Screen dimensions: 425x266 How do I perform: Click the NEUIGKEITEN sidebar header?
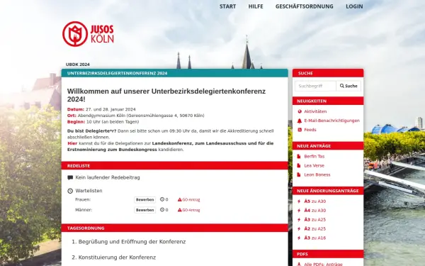click(328, 101)
